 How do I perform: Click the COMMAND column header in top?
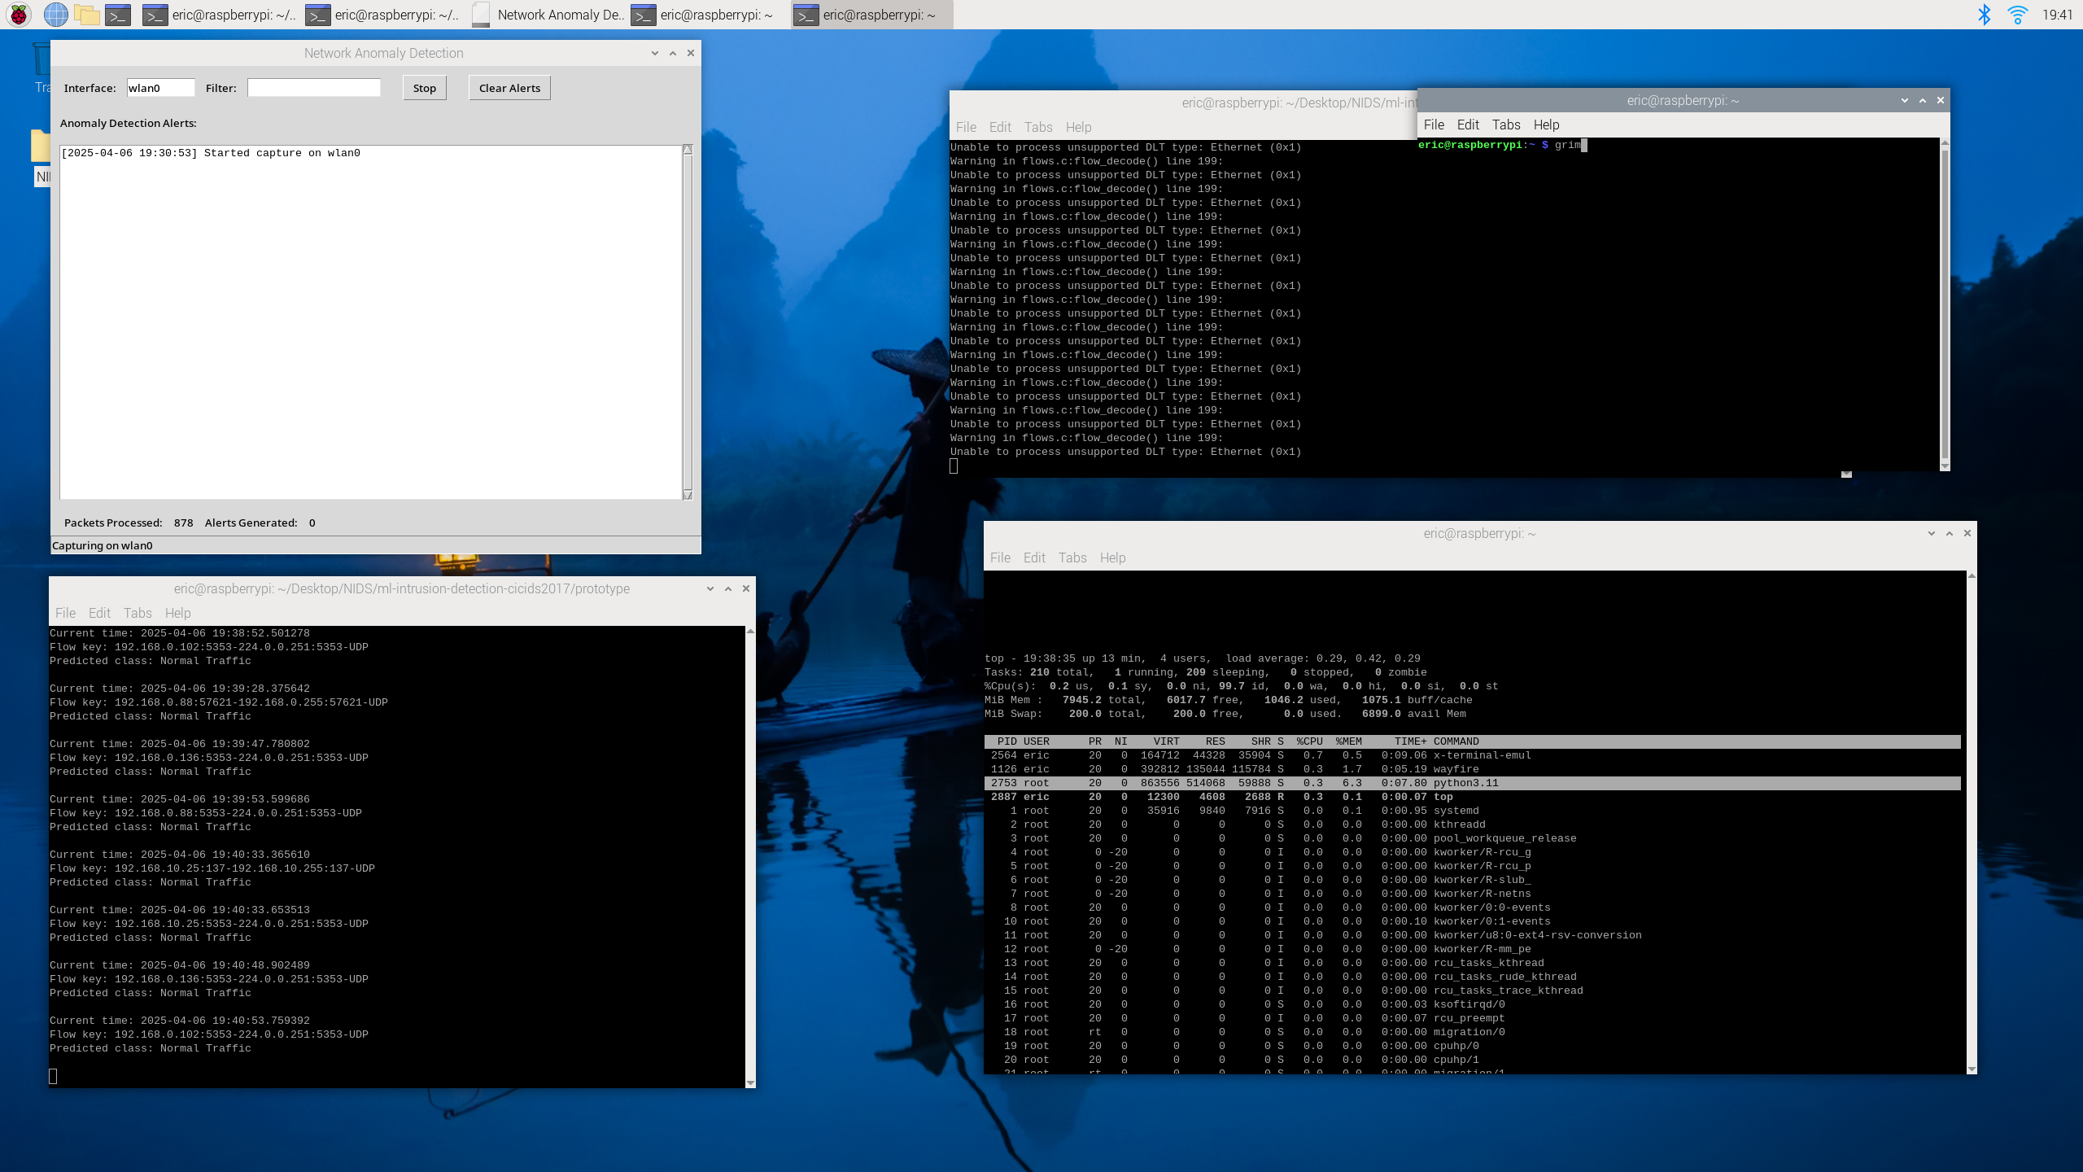click(x=1456, y=741)
